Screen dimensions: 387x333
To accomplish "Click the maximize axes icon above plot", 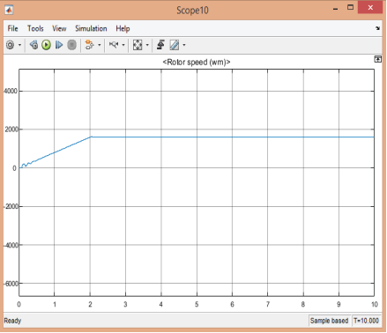I will pyautogui.click(x=378, y=59).
